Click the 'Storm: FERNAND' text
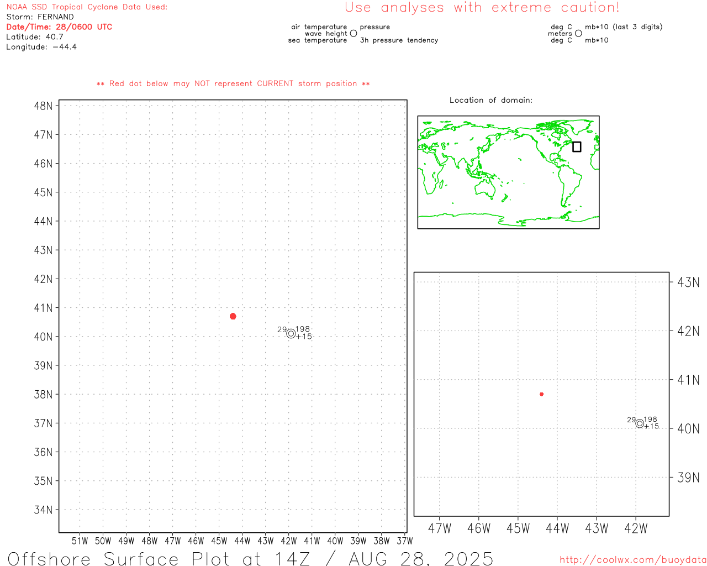Screen dimensions: 707x566 tap(40, 17)
